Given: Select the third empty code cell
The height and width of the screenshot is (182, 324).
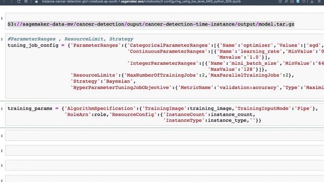Looking at the screenshot, I should tap(165, 165).
